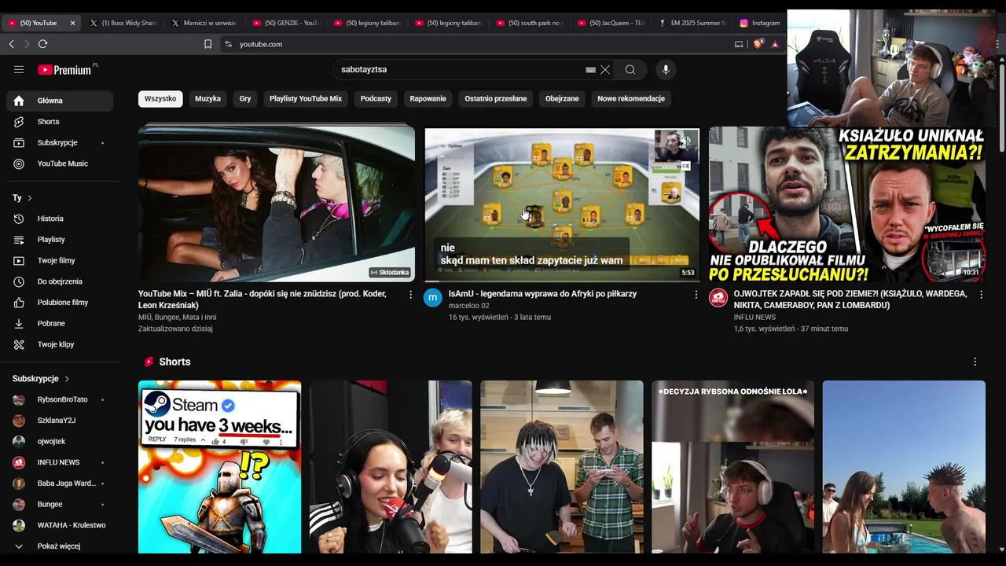The width and height of the screenshot is (1006, 566).
Task: Switch to the Instagram tab
Action: click(x=760, y=23)
